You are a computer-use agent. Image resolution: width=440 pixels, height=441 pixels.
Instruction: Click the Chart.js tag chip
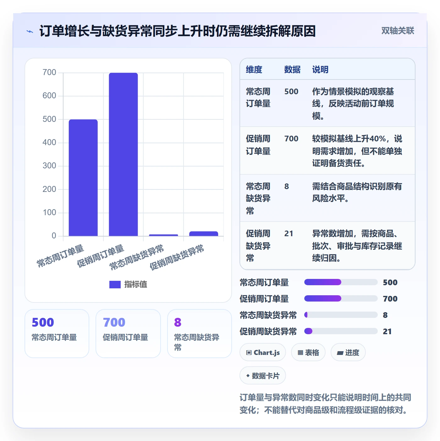[263, 352]
